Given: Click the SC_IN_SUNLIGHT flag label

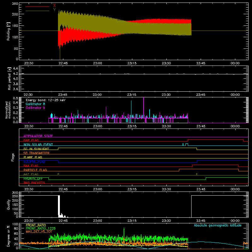Looking at the screenshot, I should 36,149.
